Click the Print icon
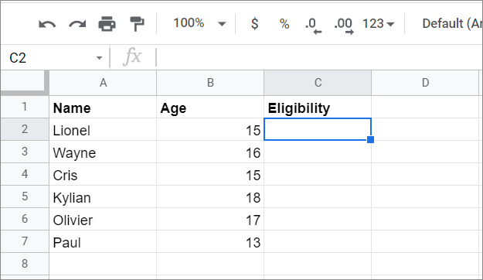This screenshot has width=483, height=280. click(x=107, y=24)
